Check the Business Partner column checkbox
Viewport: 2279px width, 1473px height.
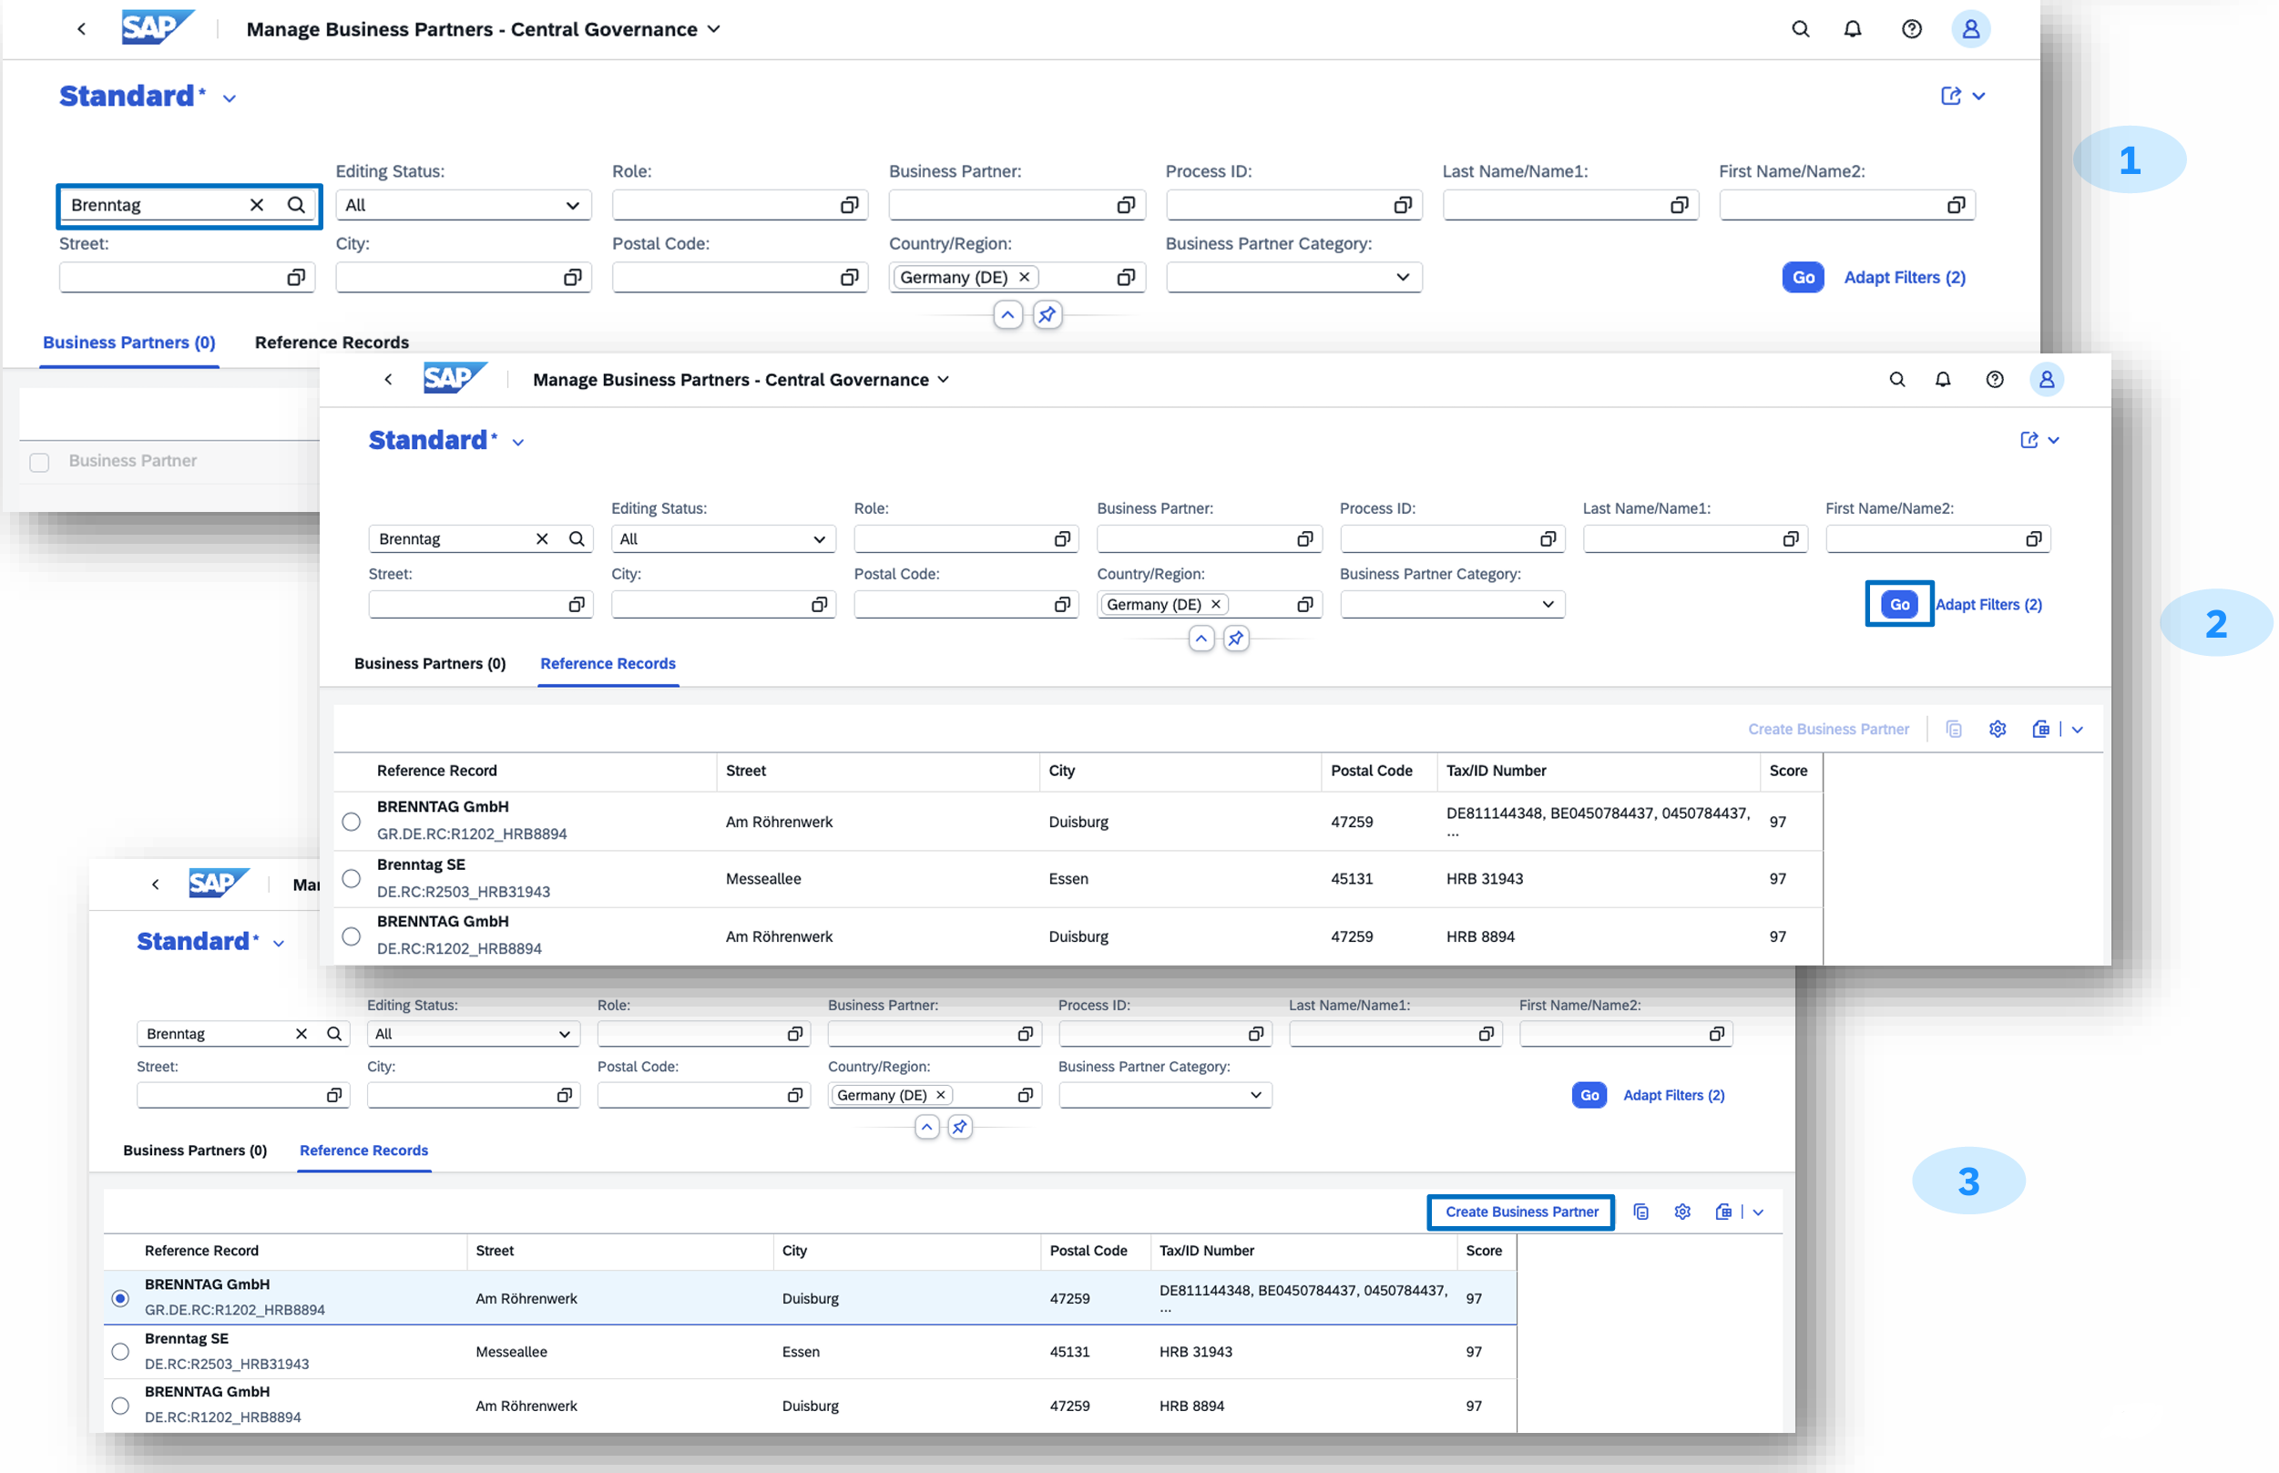point(39,462)
